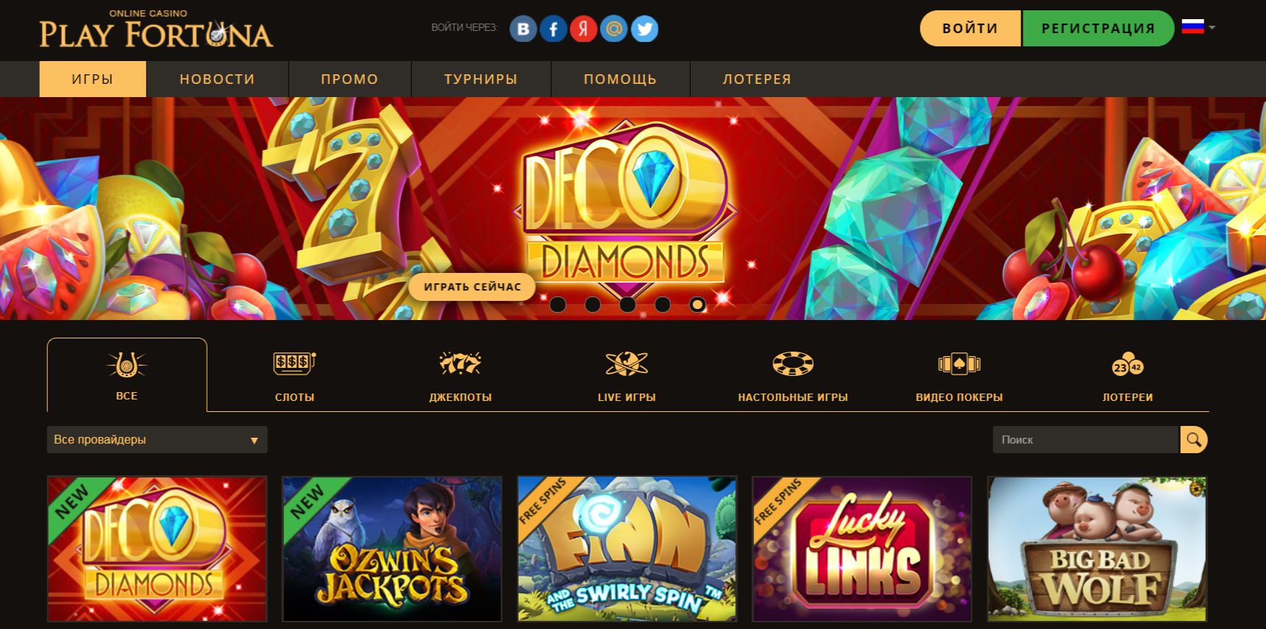Open the Джекпоты 777 category

pos(460,376)
